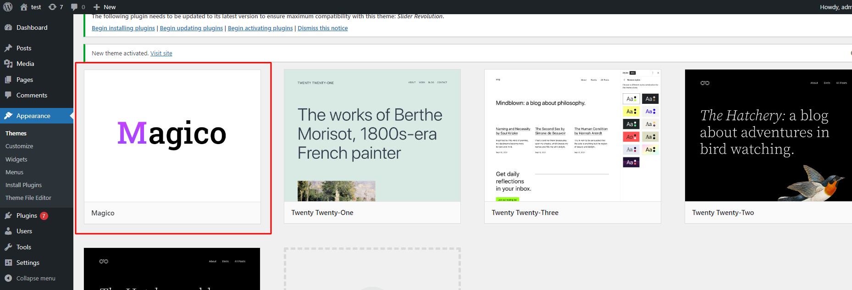Click the Users icon in the sidebar
Screen dimensions: 852x290
coord(8,231)
